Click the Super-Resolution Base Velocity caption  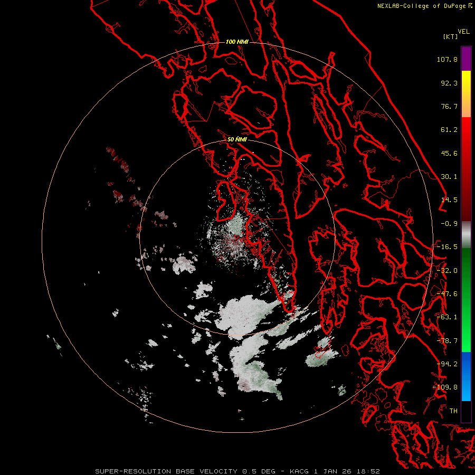click(x=237, y=471)
